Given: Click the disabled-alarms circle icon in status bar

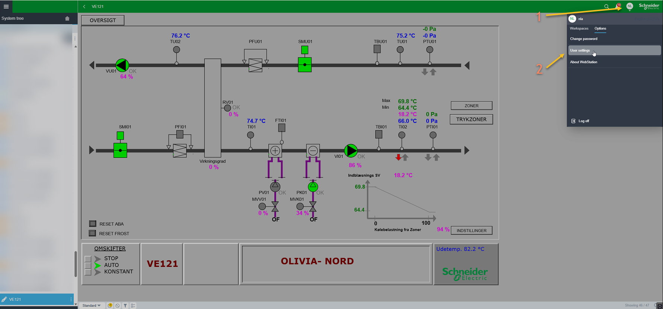Looking at the screenshot, I should click(118, 306).
